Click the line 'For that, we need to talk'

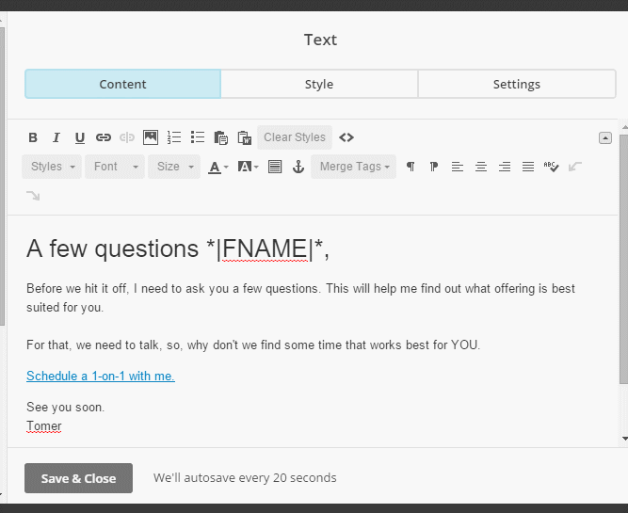(x=253, y=345)
